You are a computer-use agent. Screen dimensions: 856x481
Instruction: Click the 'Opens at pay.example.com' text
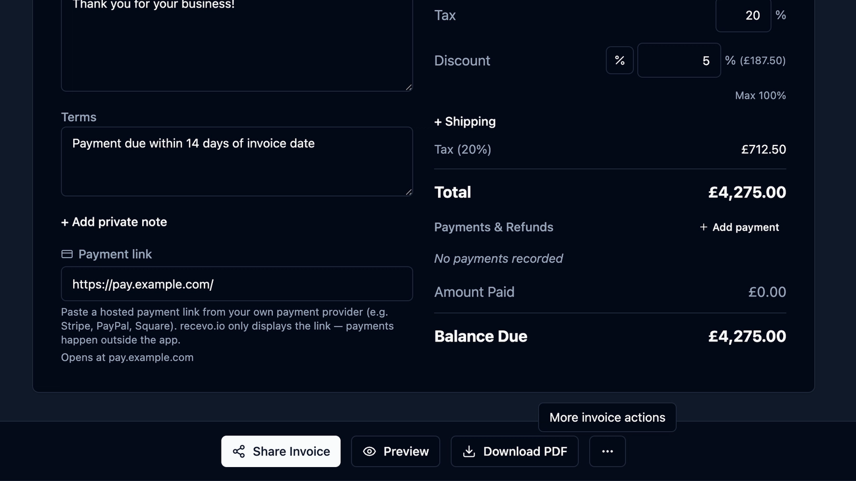[127, 358]
